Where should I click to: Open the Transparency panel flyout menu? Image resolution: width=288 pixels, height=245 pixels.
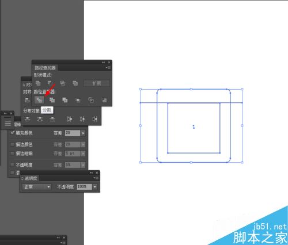pos(96,178)
